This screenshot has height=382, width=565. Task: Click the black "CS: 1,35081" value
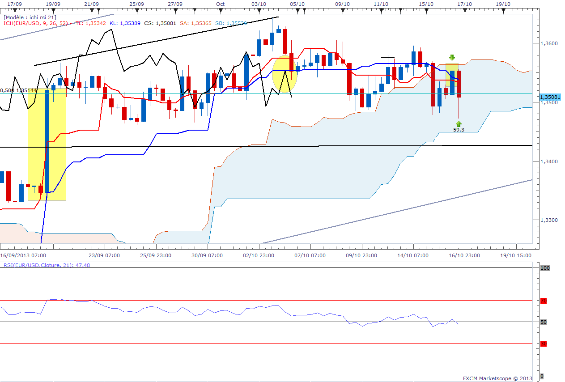coord(160,23)
